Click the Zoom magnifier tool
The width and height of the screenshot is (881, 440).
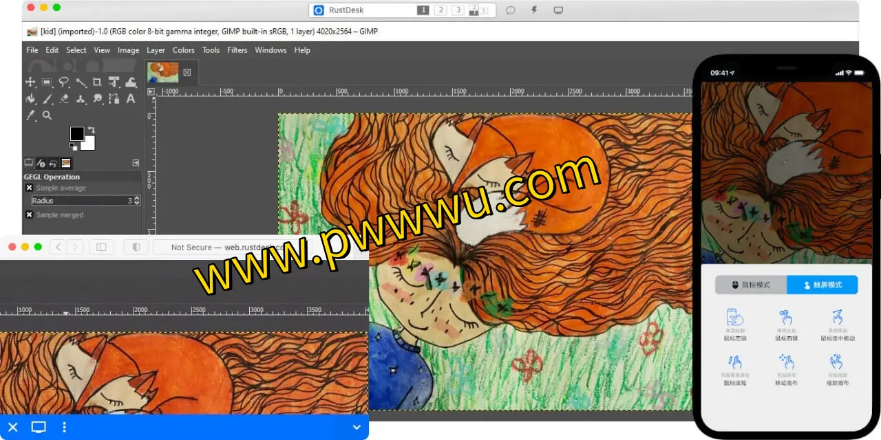[x=47, y=115]
